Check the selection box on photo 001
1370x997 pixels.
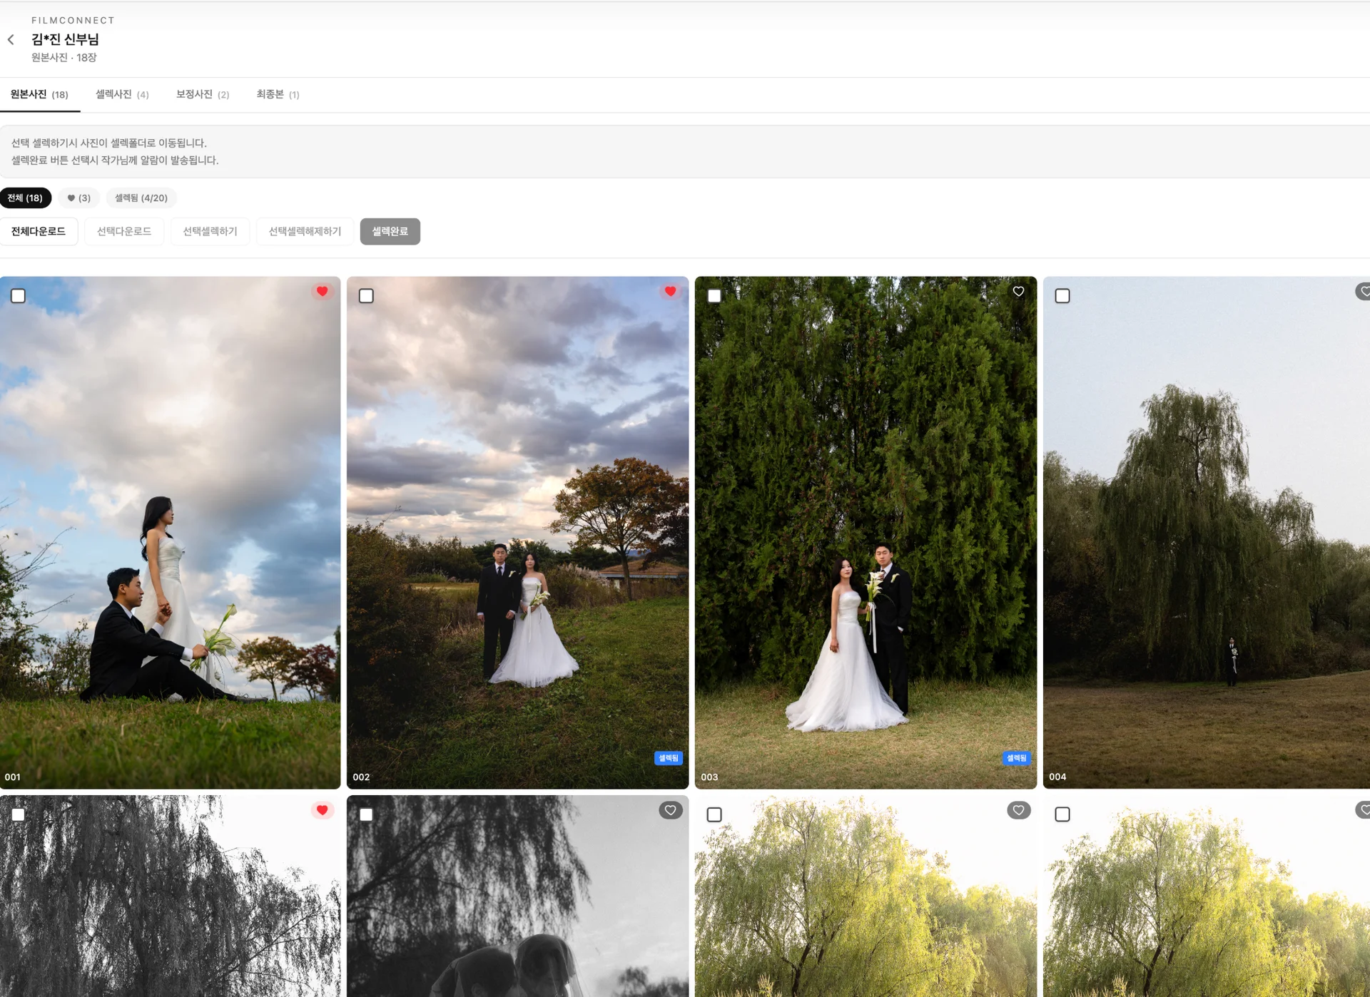(19, 296)
